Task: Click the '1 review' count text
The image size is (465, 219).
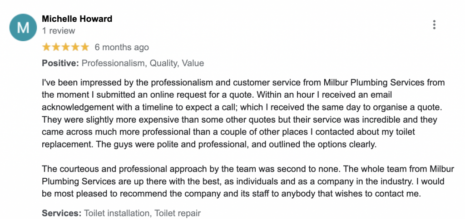Action: pos(59,31)
